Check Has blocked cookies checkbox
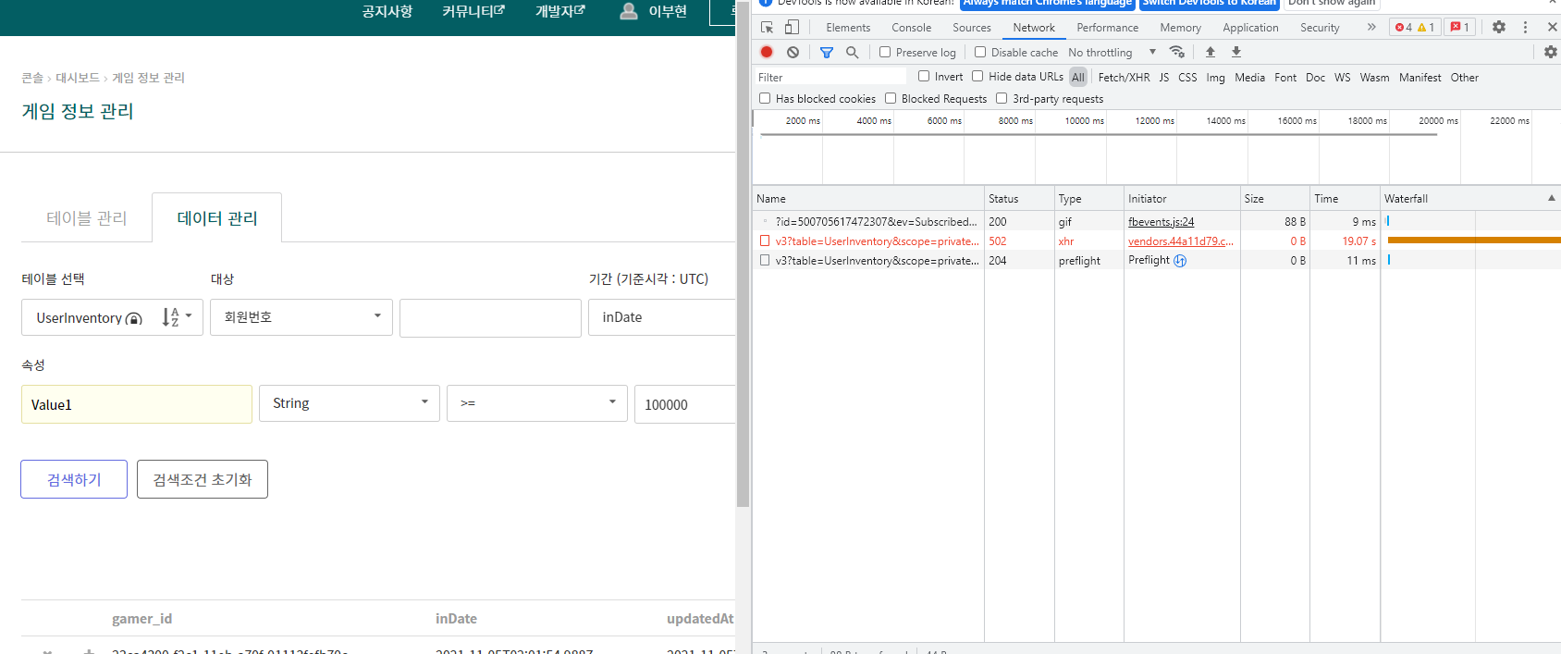 click(765, 98)
